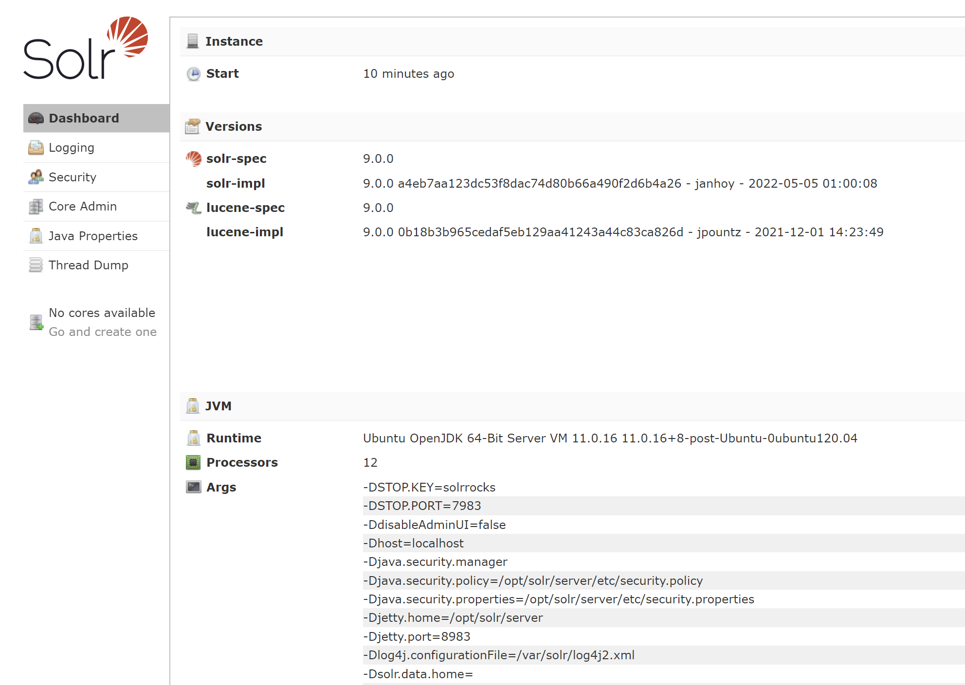The image size is (965, 685).
Task: Click the -DSTOP.KEY=solrrocks argument
Action: (x=429, y=487)
